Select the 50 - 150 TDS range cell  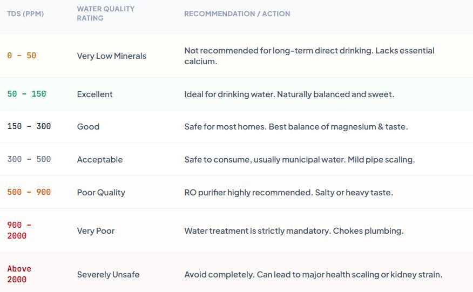click(26, 94)
